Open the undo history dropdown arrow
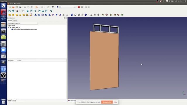187x105 pixels. coord(39,7)
